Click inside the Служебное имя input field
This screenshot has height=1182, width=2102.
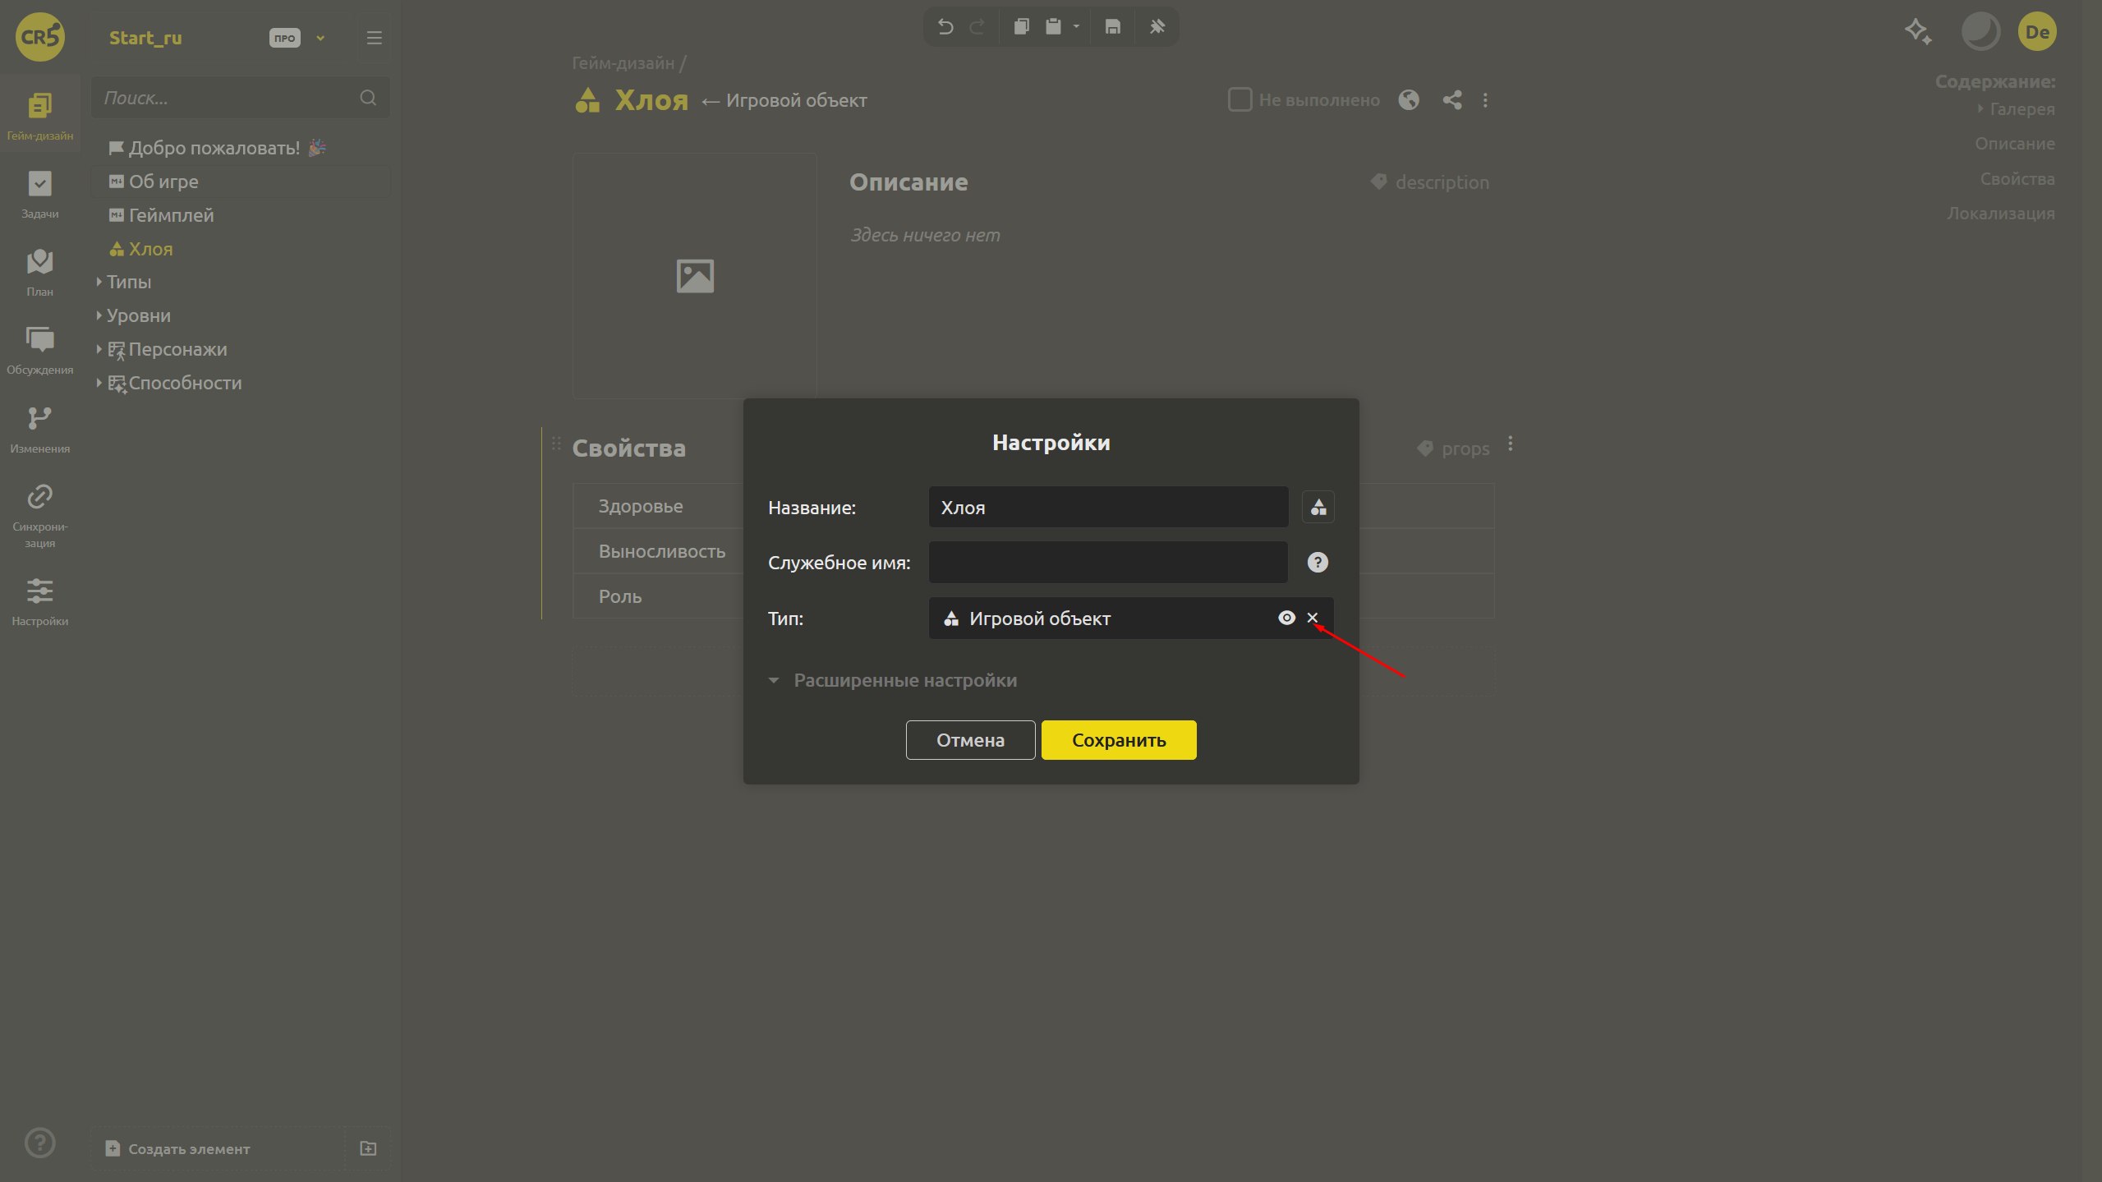tap(1108, 562)
